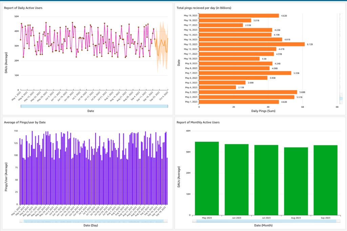Click the orange bar for May 10, 2023
This screenshot has height=231, width=347.
pyautogui.click(x=229, y=59)
